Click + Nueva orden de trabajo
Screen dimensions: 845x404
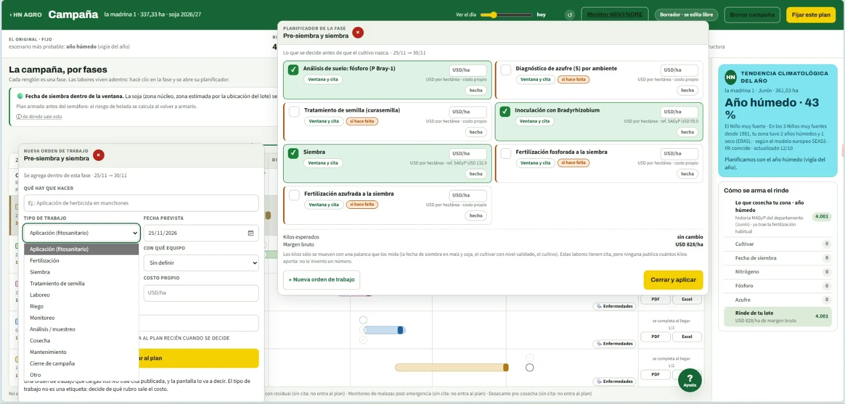pos(322,280)
